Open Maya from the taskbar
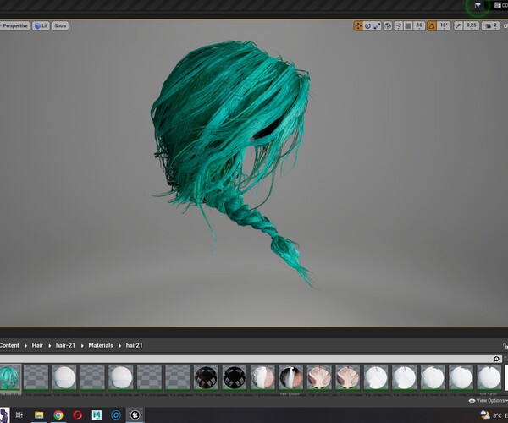 tap(97, 415)
